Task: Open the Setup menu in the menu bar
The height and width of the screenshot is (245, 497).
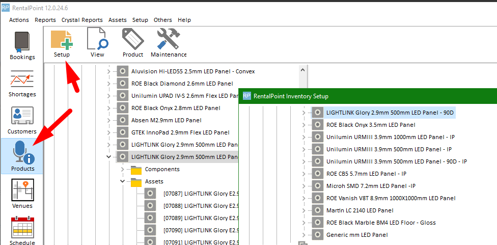Action: 140,20
